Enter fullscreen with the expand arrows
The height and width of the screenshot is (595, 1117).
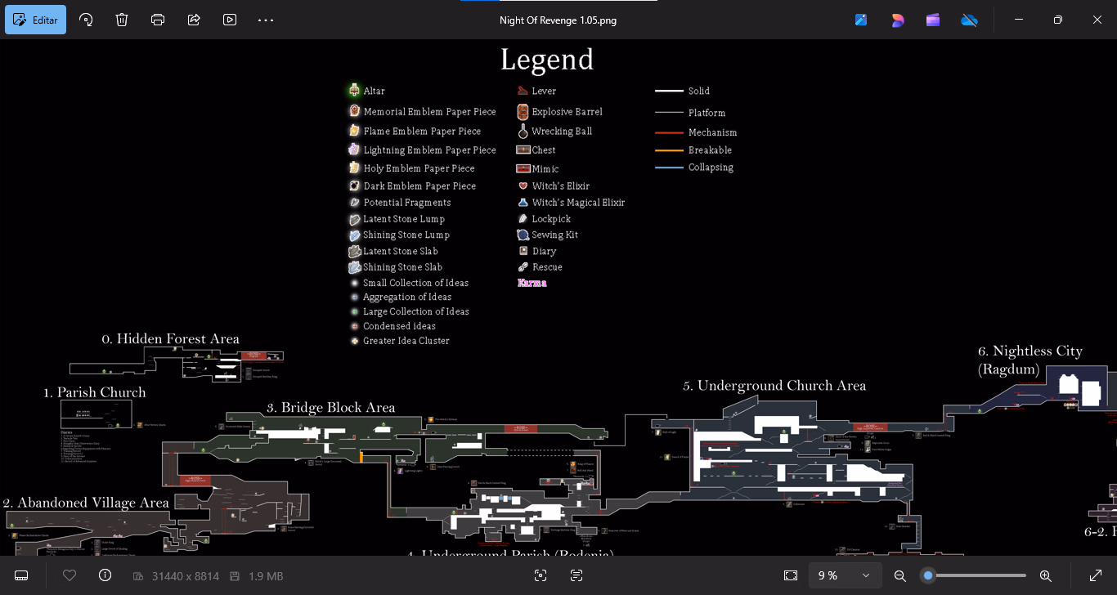click(x=1096, y=575)
